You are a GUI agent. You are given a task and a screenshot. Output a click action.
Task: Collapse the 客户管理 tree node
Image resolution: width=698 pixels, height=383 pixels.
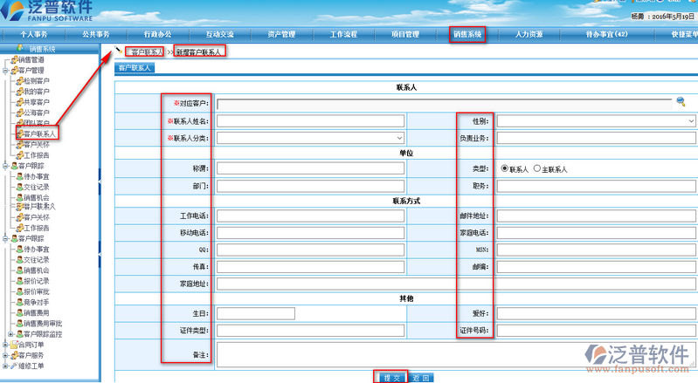[x=5, y=71]
